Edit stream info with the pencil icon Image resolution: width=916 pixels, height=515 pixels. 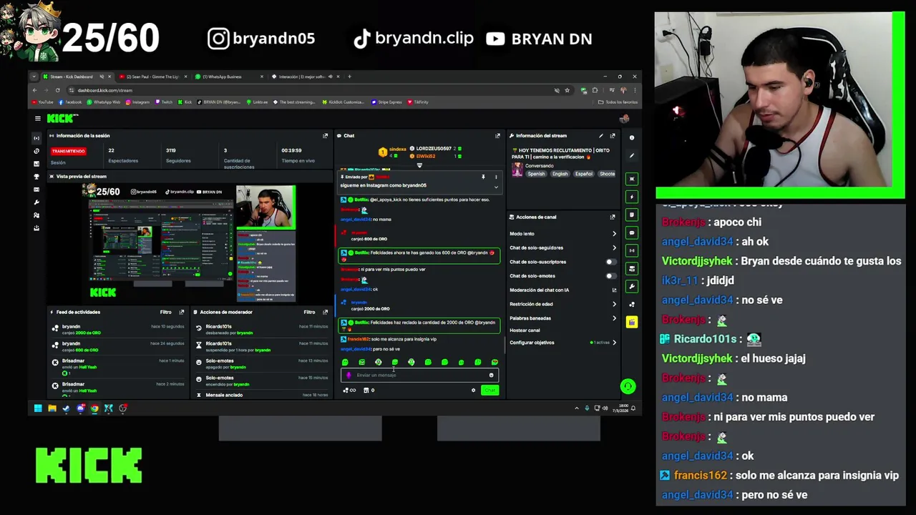(x=601, y=135)
